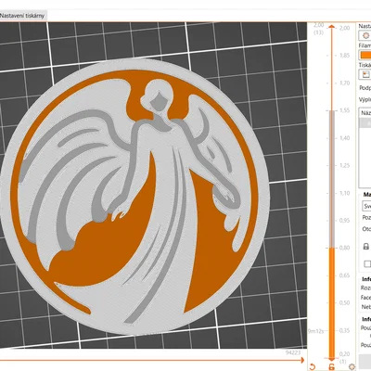Click the horizontal move slider arrow end
The height and width of the screenshot is (371, 371).
[301, 360]
